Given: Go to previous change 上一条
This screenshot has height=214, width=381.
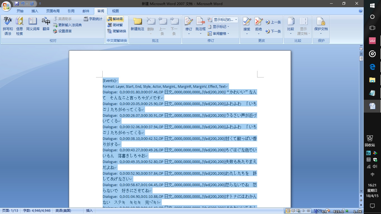Looking at the screenshot, I should pyautogui.click(x=273, y=22).
